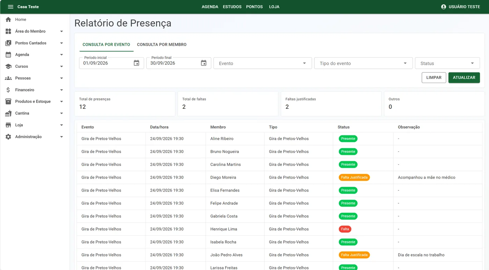Open the Tipo do evento dropdown
Image resolution: width=489 pixels, height=270 pixels.
(x=363, y=63)
